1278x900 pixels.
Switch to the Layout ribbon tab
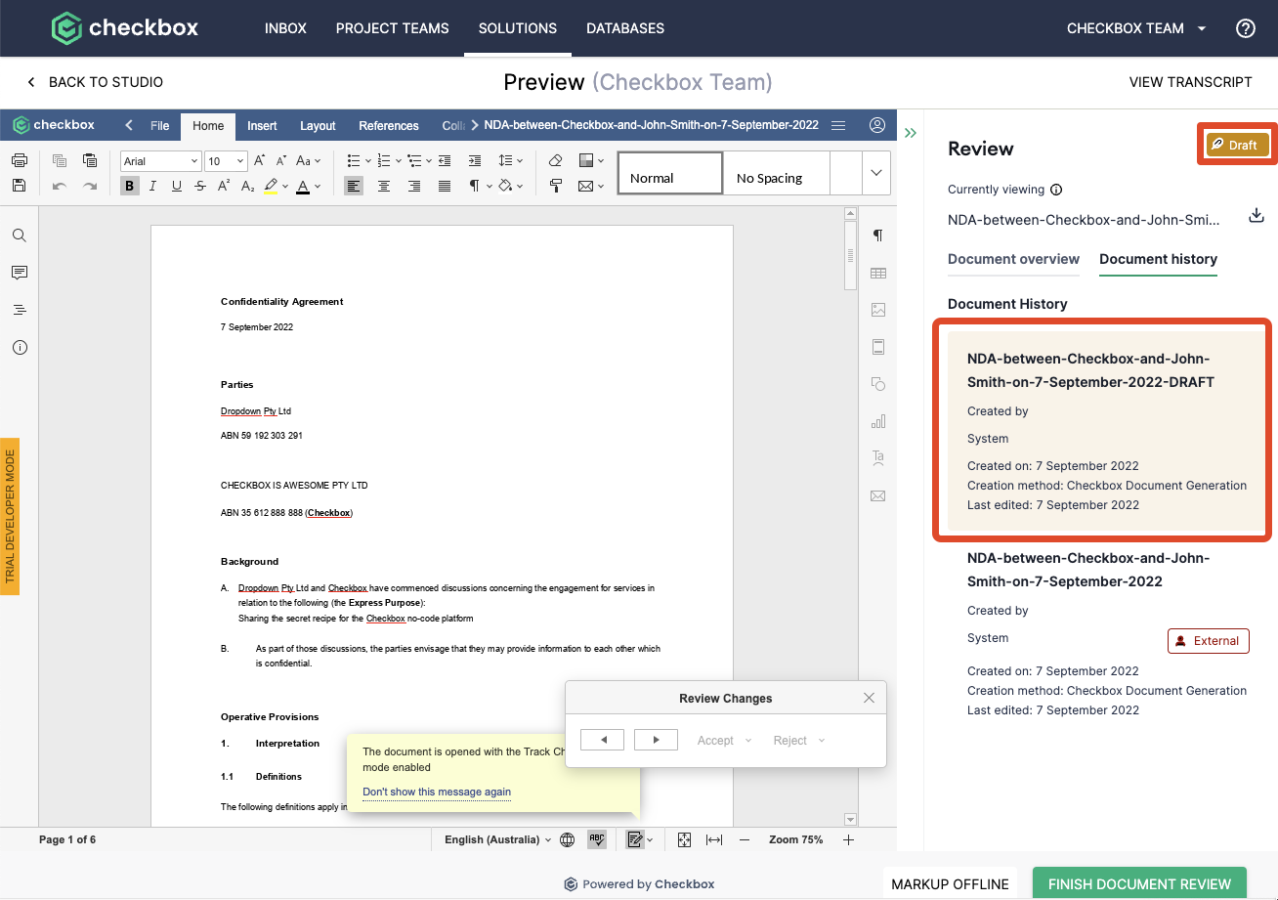[318, 125]
